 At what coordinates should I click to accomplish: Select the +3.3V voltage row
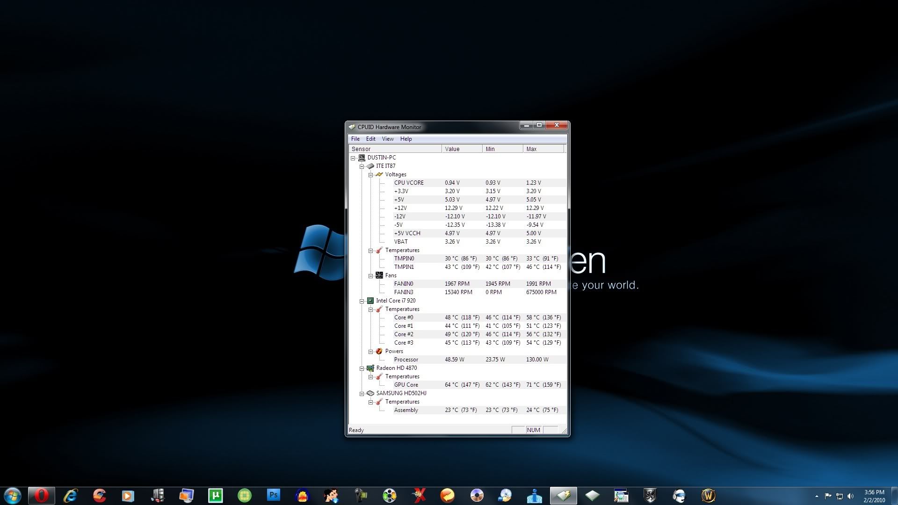click(479, 191)
